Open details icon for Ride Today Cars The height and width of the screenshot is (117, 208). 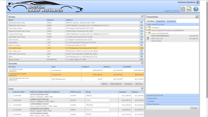click(141, 51)
